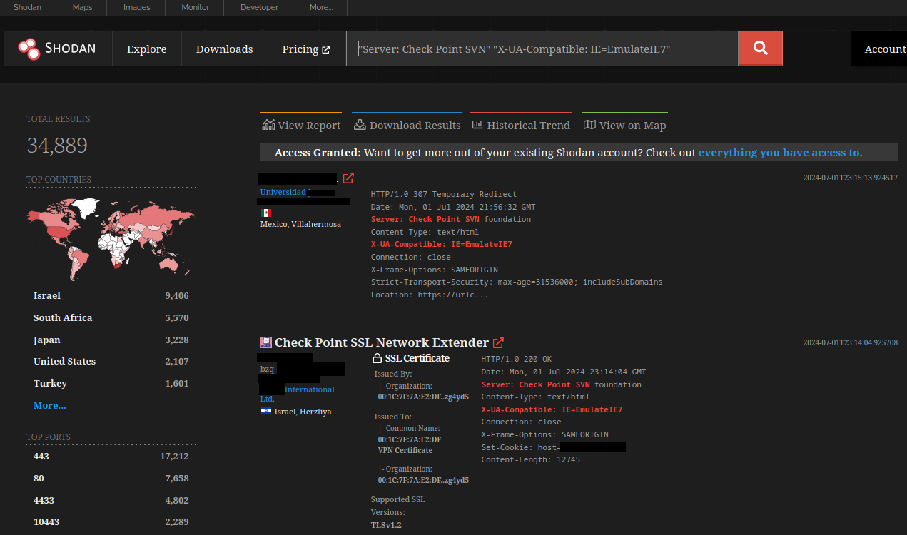Click the SSL Certificate lock icon

[378, 358]
